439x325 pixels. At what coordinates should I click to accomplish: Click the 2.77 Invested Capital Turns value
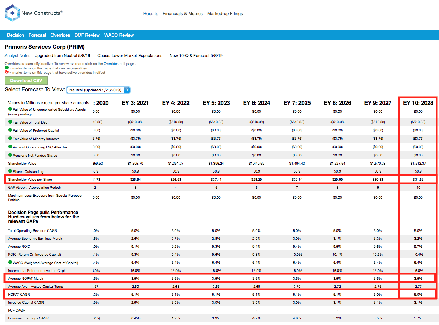point(418,286)
